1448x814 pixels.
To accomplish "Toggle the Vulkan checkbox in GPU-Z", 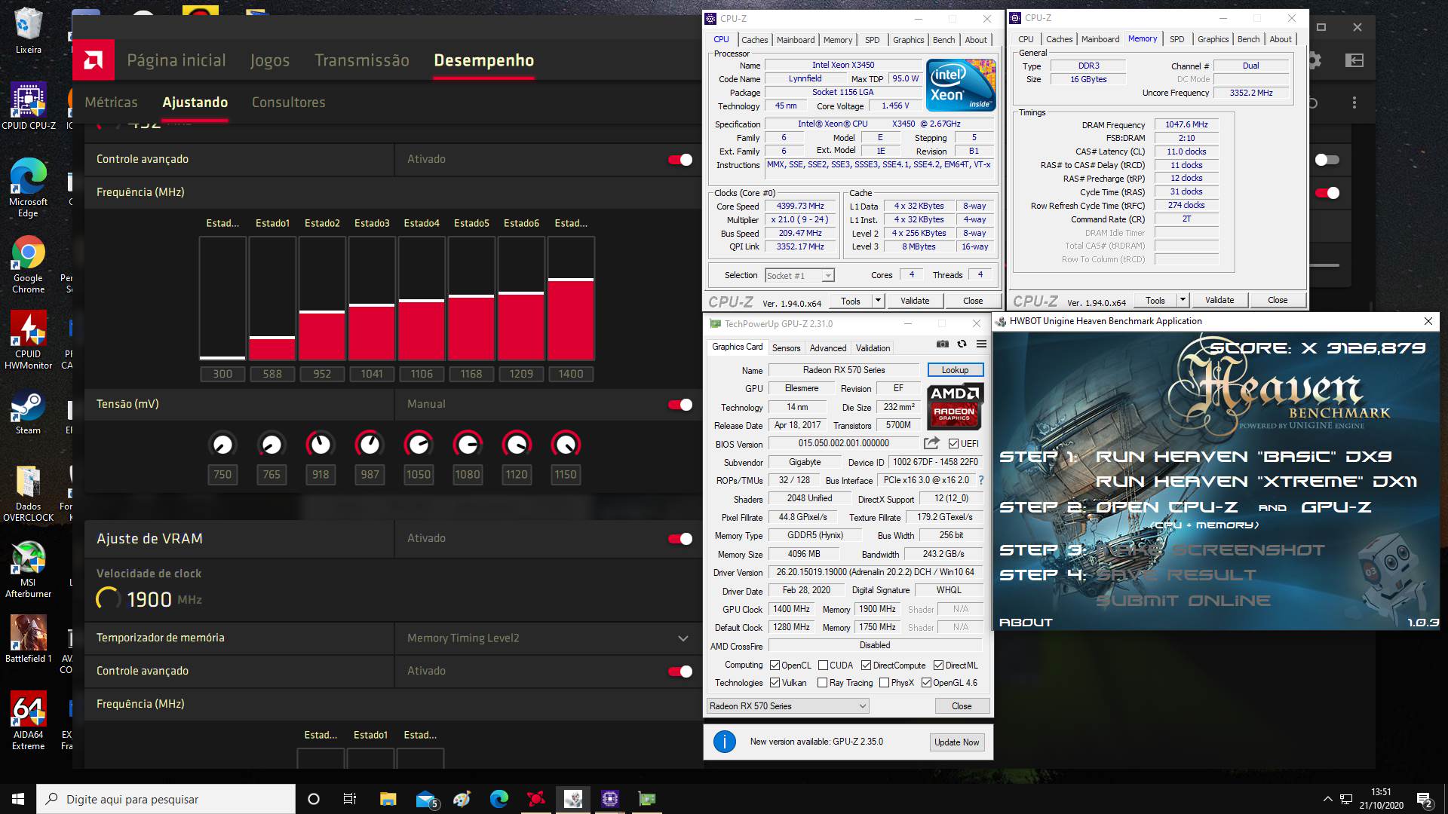I will tap(775, 683).
